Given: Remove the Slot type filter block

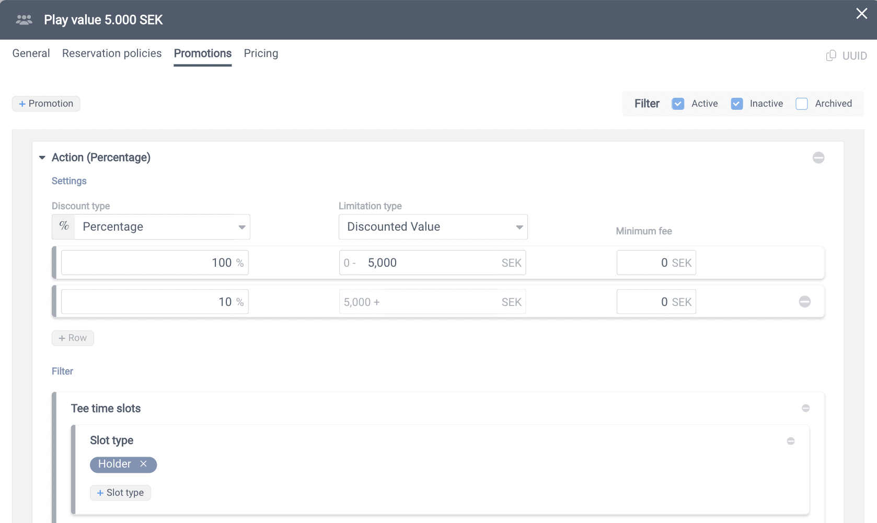Looking at the screenshot, I should pyautogui.click(x=791, y=441).
